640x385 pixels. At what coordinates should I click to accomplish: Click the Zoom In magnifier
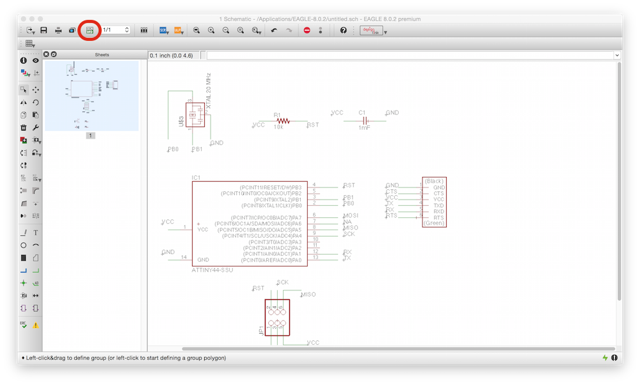coord(211,30)
